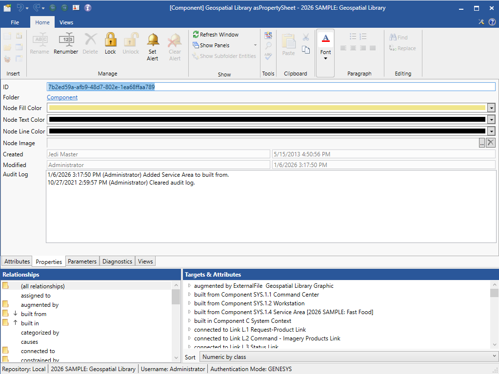The image size is (499, 374).
Task: Select 'built from' in Relationships list
Action: 34,314
